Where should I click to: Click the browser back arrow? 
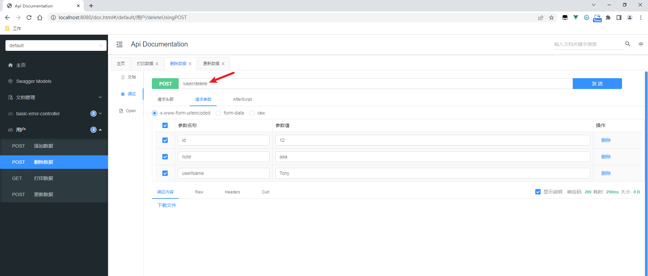click(x=7, y=18)
